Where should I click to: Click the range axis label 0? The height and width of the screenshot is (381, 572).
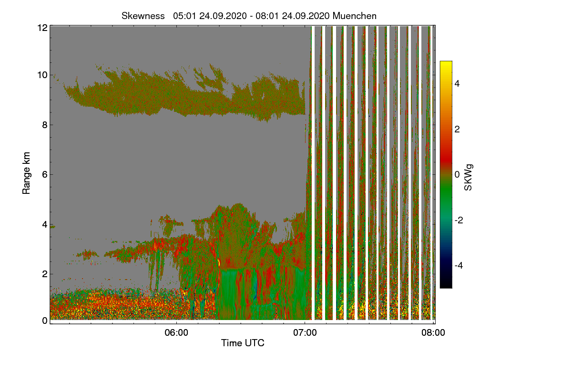(x=45, y=321)
